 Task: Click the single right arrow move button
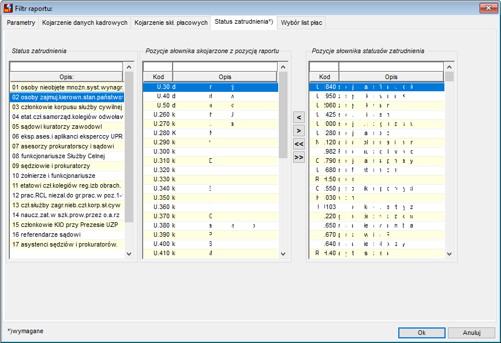coord(299,131)
